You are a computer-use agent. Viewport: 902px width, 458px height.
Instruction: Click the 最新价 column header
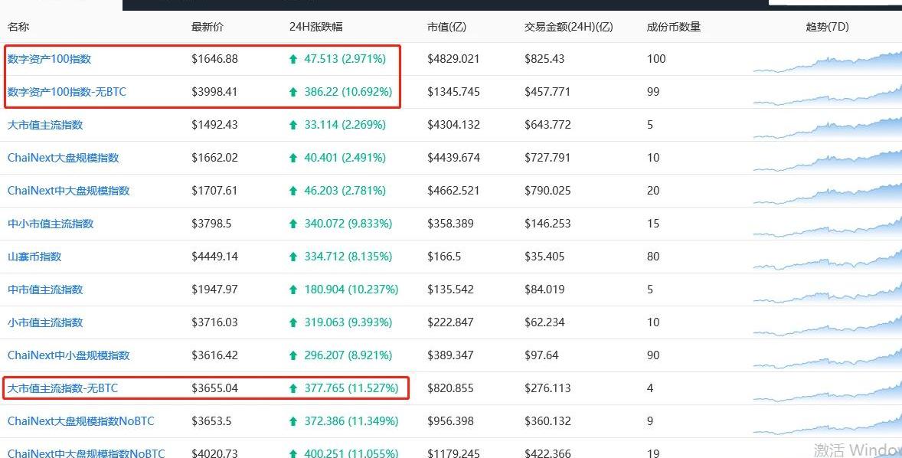point(208,27)
